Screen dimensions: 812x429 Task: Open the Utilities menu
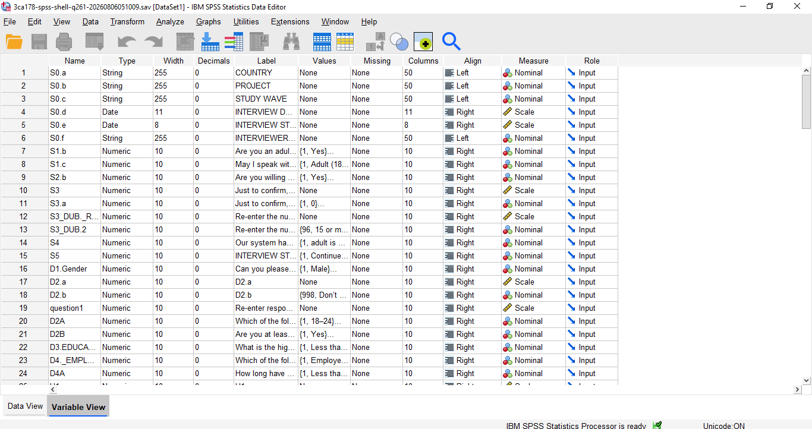[246, 21]
